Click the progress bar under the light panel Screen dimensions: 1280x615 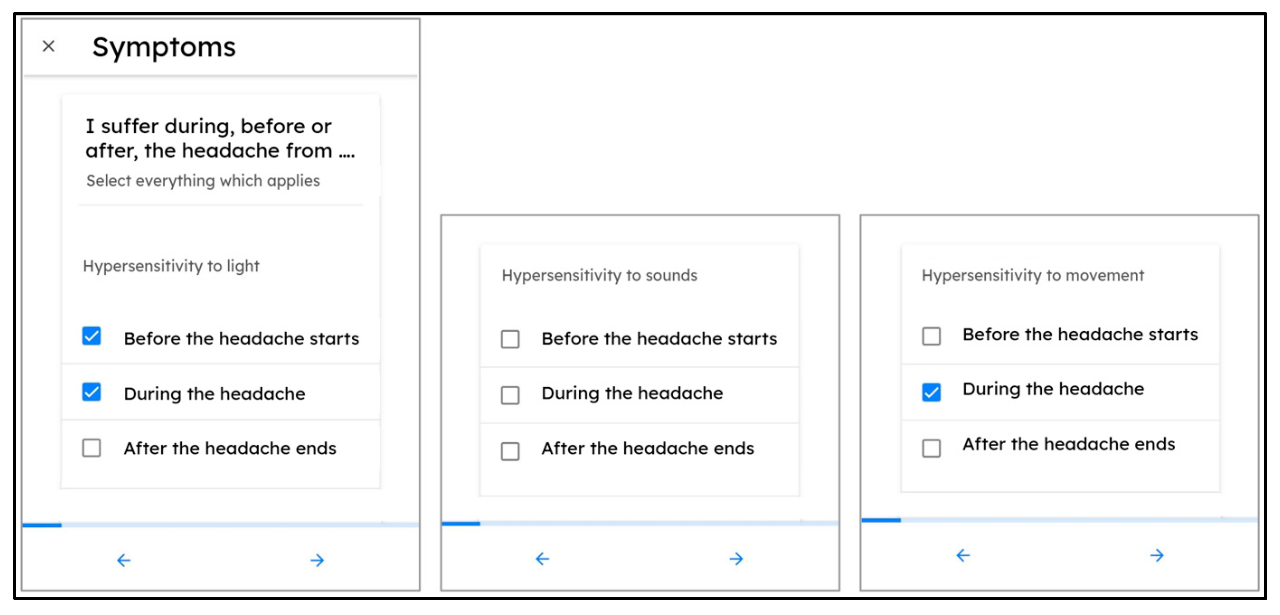click(221, 525)
